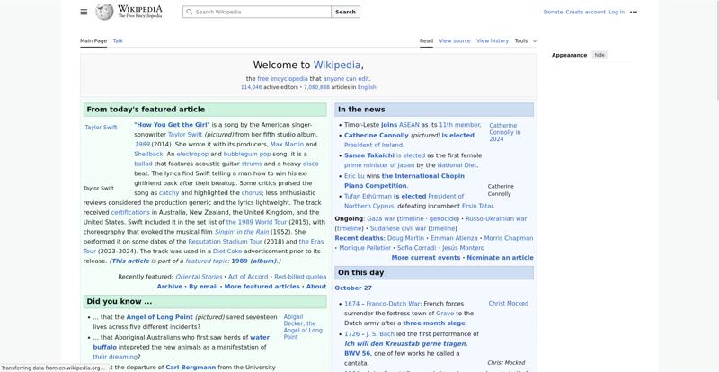Click the Create account link
This screenshot has width=719, height=372.
[x=585, y=12]
